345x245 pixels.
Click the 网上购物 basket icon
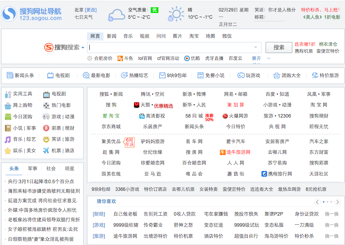[8, 106]
